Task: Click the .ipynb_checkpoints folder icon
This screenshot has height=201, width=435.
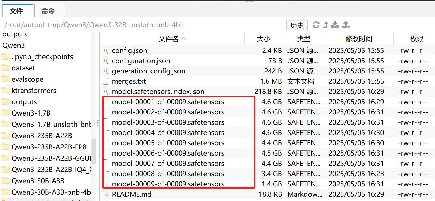Action: click(5, 56)
